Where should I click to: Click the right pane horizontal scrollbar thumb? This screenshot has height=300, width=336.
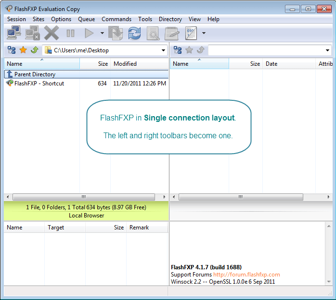[x=241, y=197]
